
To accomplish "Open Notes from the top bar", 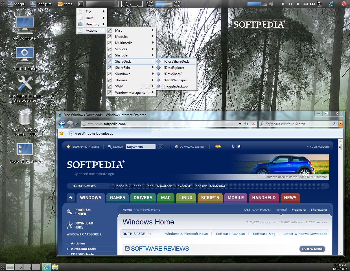I will tap(65, 4).
